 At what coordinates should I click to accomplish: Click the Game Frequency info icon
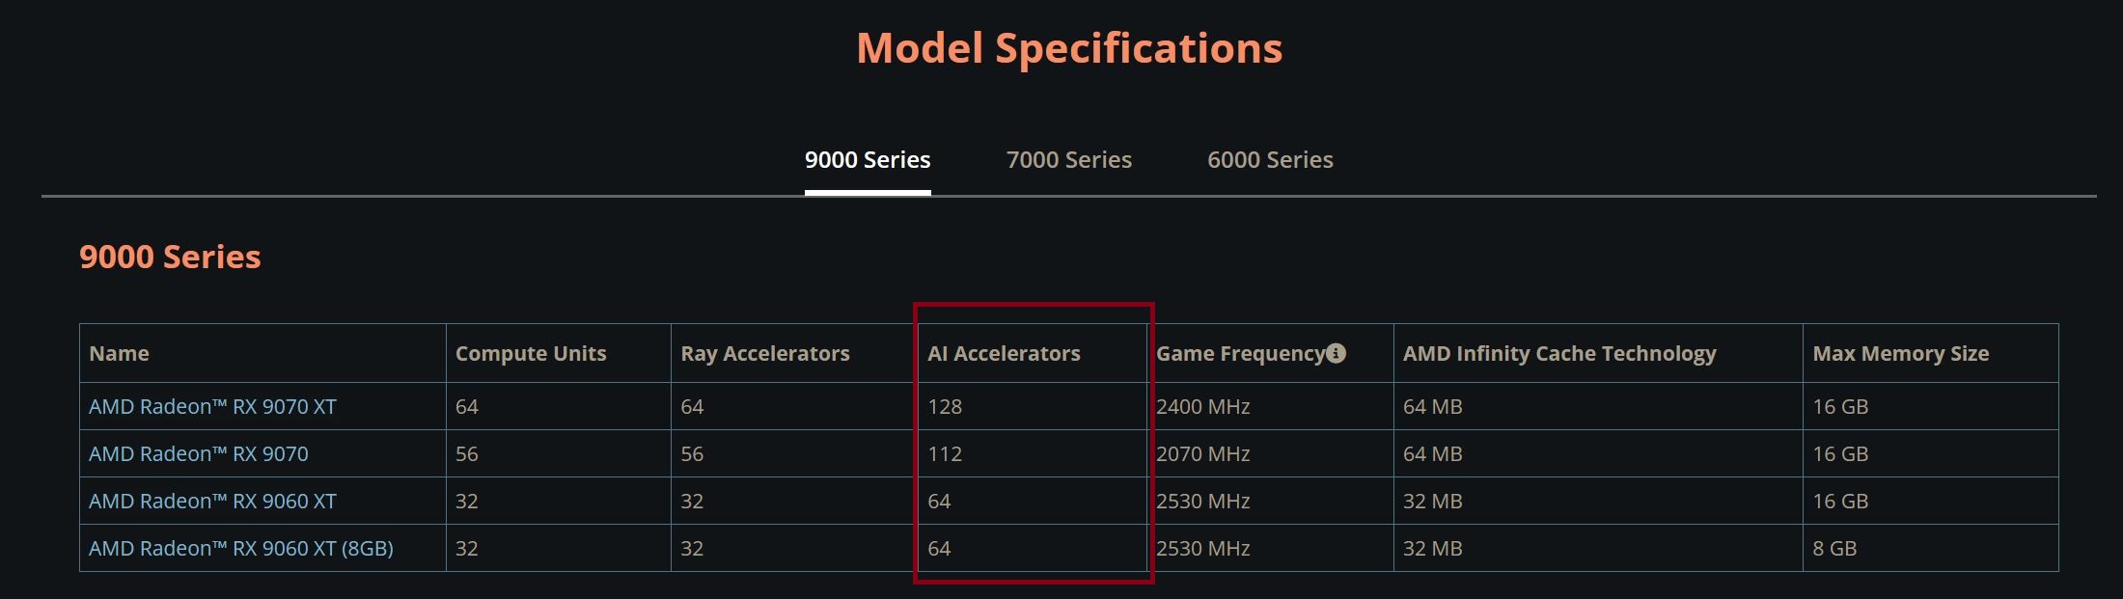(x=1336, y=353)
